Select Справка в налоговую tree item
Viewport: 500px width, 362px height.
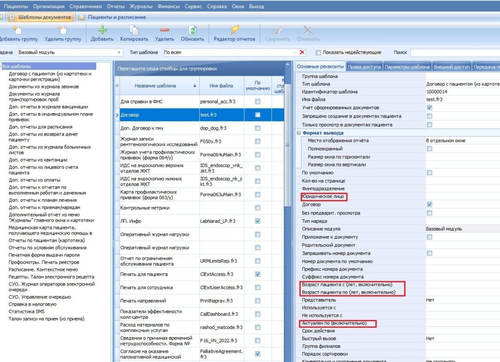[32, 304]
